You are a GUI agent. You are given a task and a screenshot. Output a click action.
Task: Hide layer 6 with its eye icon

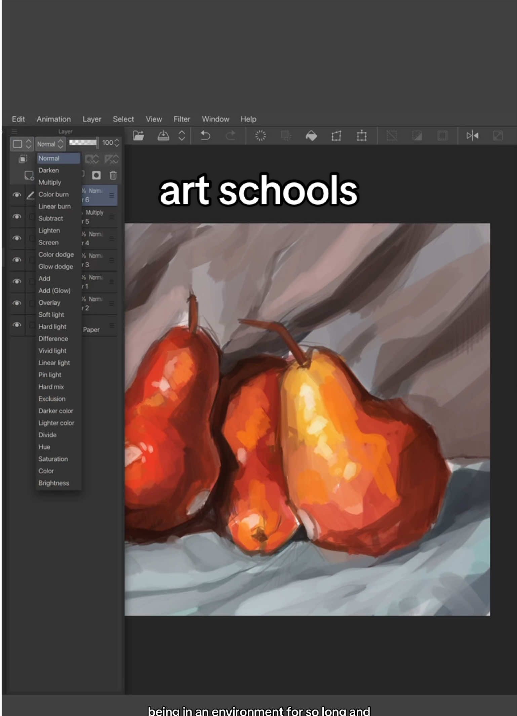pyautogui.click(x=17, y=195)
